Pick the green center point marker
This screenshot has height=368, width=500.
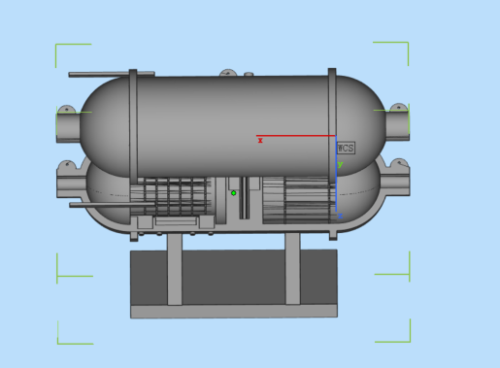(x=234, y=193)
